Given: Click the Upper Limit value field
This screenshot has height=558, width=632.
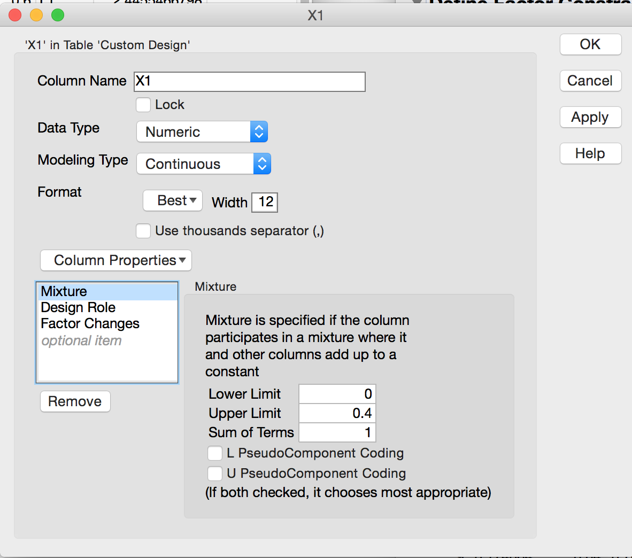Looking at the screenshot, I should click(337, 413).
